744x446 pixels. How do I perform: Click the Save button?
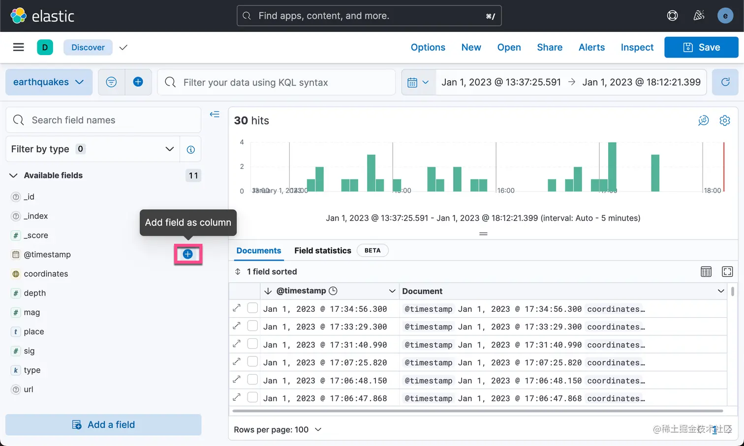[x=701, y=47]
